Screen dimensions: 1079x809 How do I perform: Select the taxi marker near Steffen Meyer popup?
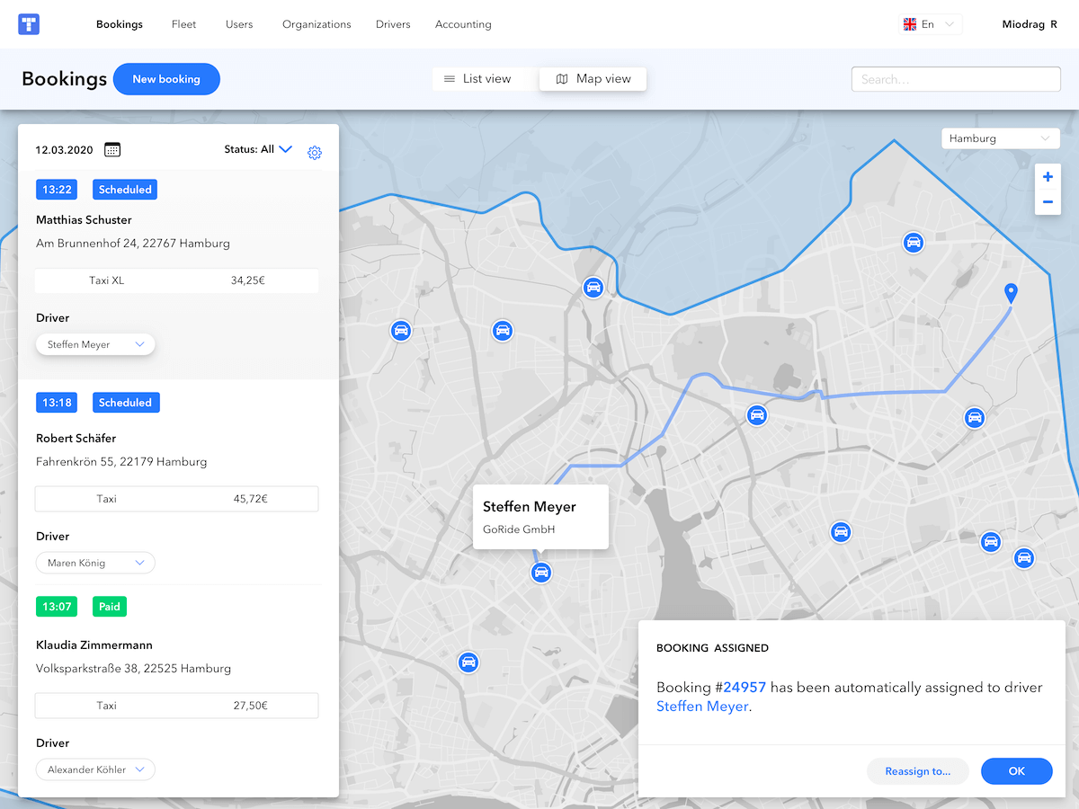pos(540,573)
